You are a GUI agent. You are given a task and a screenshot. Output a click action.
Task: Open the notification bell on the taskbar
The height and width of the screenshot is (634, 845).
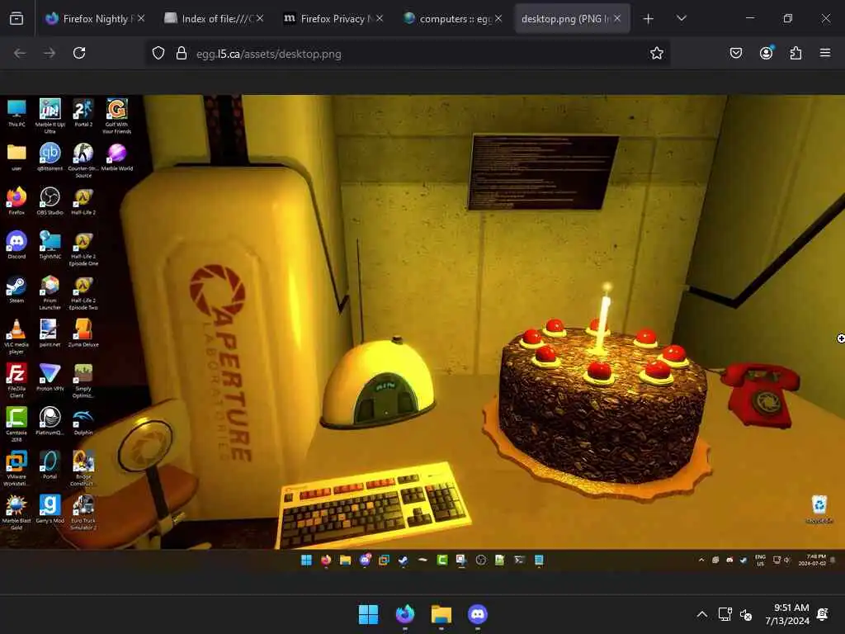tap(823, 614)
